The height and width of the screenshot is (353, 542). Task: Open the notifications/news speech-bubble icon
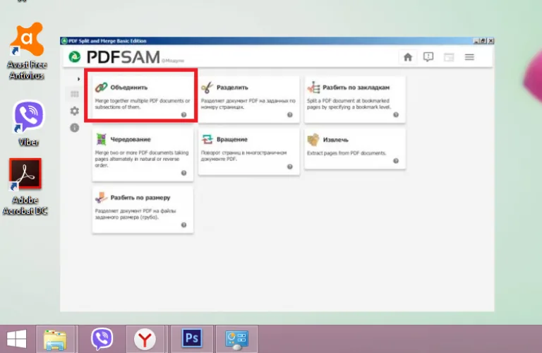click(428, 57)
